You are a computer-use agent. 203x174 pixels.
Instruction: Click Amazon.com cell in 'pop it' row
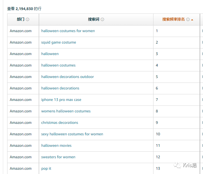[23, 169]
